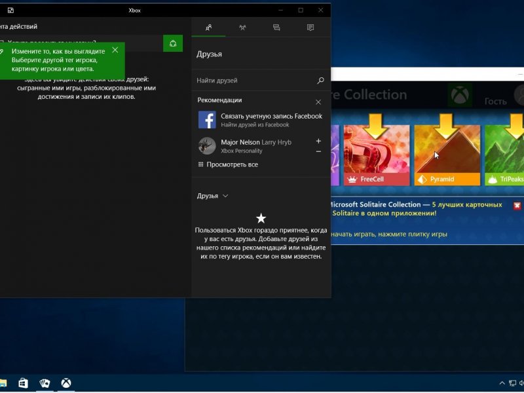Image resolution: width=524 pixels, height=393 pixels.
Task: Click the Facebook logo icon
Action: (207, 120)
